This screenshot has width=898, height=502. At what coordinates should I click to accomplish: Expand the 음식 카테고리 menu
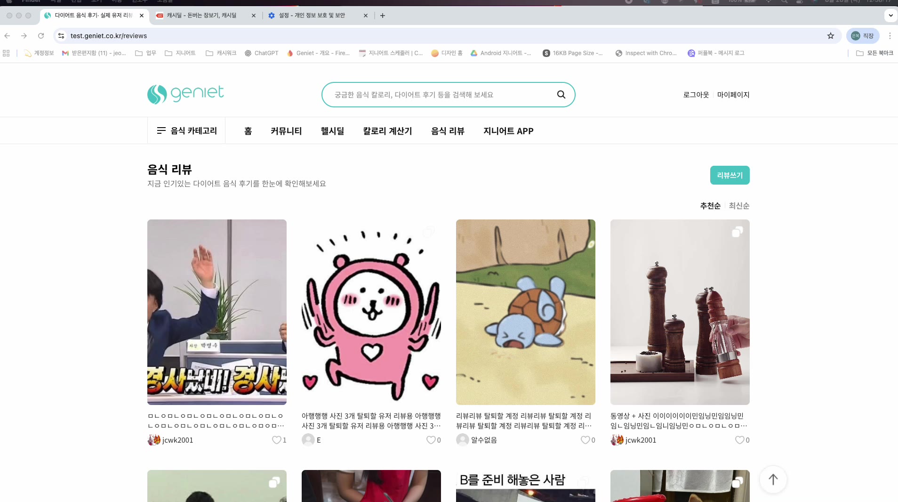coord(187,130)
